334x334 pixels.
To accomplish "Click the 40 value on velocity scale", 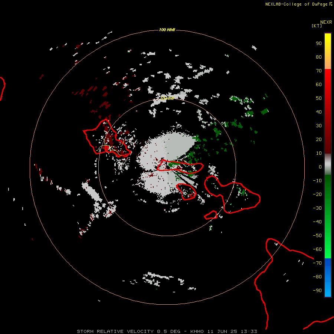I will [319, 112].
